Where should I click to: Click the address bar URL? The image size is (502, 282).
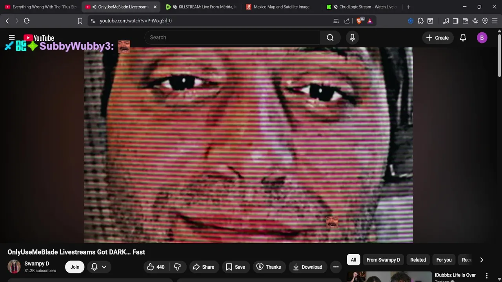136,21
